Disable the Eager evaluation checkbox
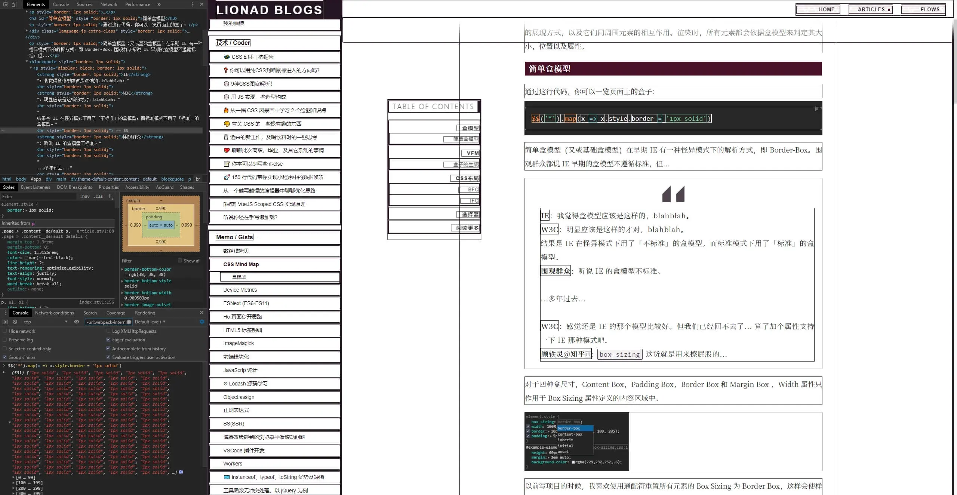The image size is (957, 495). [108, 340]
